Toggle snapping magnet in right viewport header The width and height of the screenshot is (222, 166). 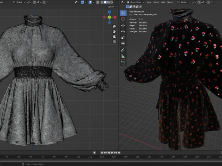[199, 2]
